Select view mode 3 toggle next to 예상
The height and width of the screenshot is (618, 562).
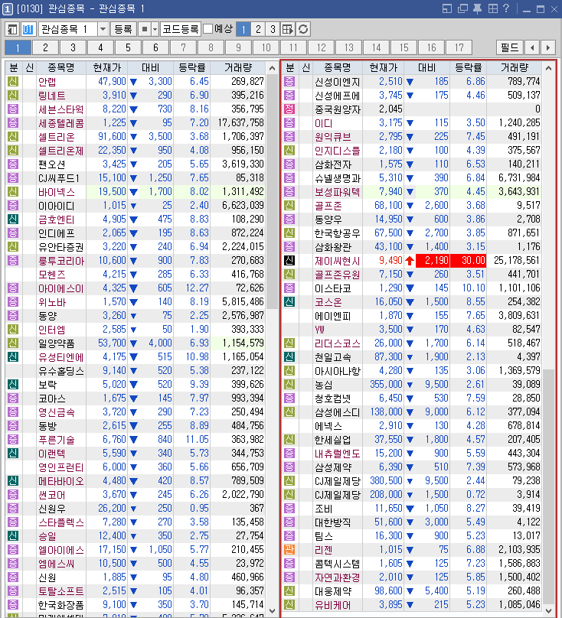click(x=273, y=29)
